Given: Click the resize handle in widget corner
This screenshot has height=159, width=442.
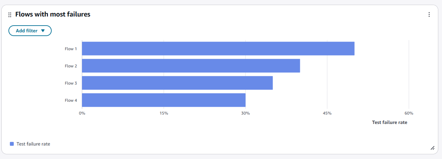Looking at the screenshot, I should coord(432,148).
